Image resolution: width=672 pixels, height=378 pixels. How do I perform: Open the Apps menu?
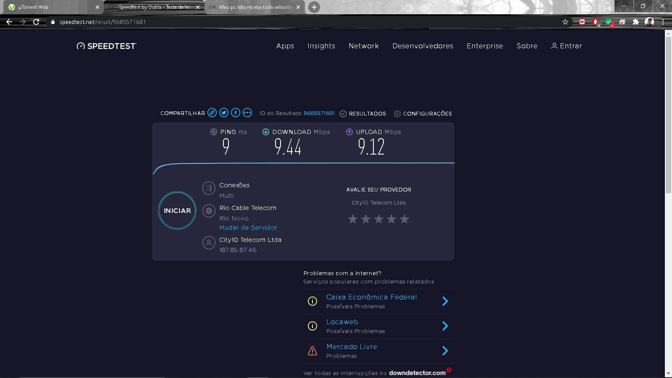click(x=285, y=46)
